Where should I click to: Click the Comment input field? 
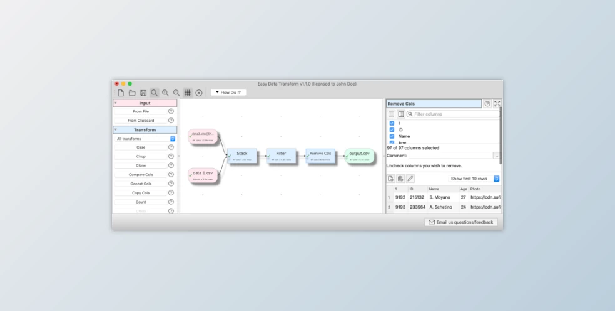[450, 155]
